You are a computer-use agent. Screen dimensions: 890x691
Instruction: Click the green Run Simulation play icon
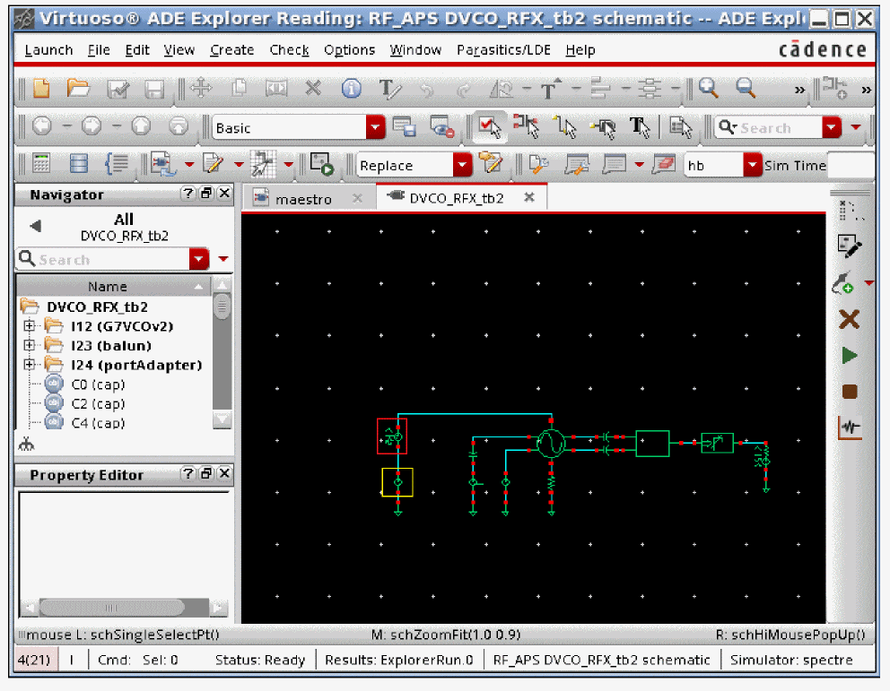tap(849, 356)
